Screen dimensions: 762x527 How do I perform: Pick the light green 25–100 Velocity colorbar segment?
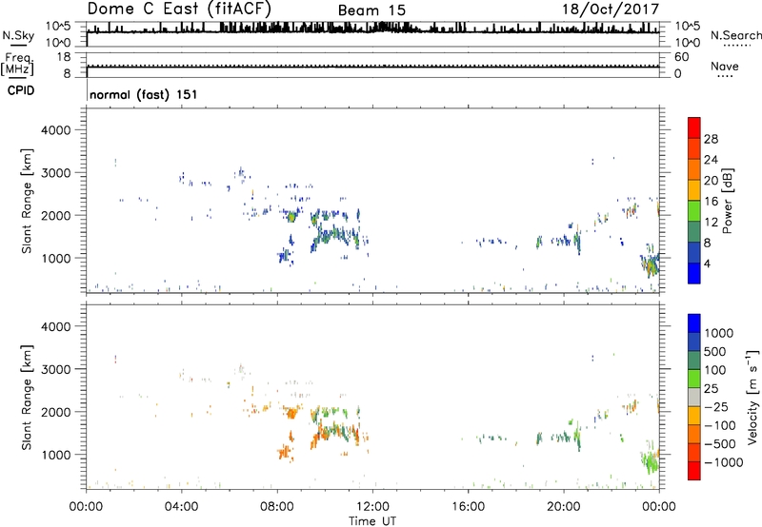[694, 379]
